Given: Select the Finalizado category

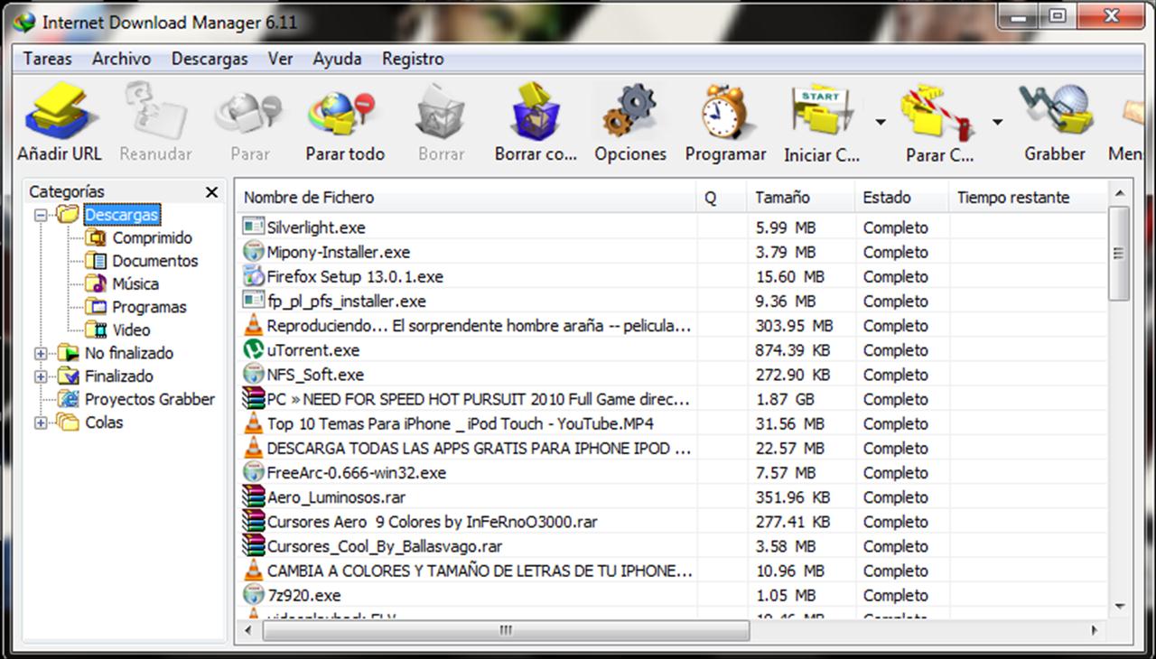Looking at the screenshot, I should (119, 376).
